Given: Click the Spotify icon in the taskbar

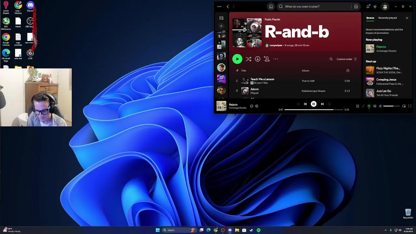Looking at the screenshot, I should 258,230.
